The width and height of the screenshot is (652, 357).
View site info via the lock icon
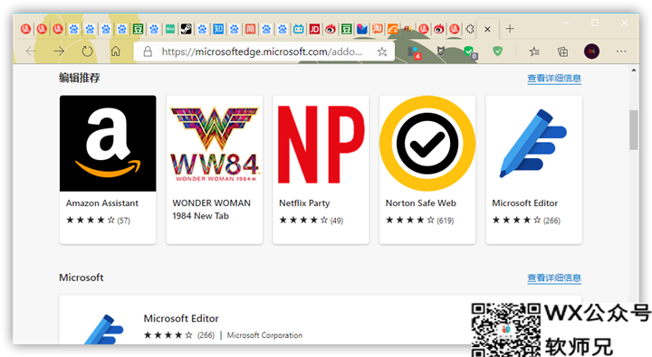pos(148,52)
